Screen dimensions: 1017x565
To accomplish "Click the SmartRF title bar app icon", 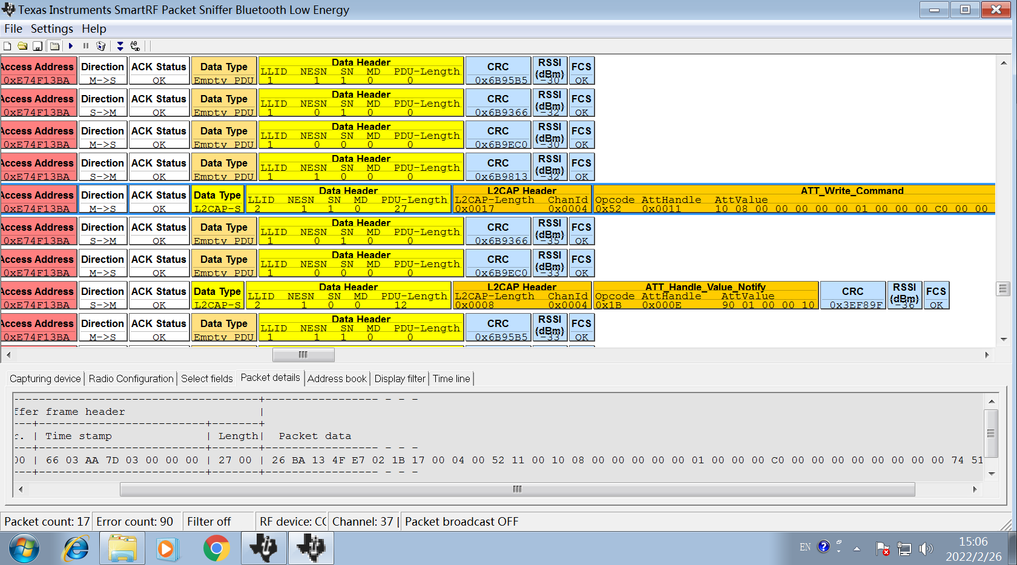I will pos(8,9).
